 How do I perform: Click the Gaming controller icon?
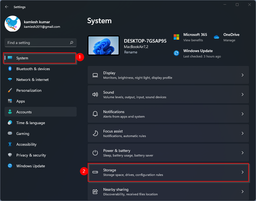[x=10, y=134]
